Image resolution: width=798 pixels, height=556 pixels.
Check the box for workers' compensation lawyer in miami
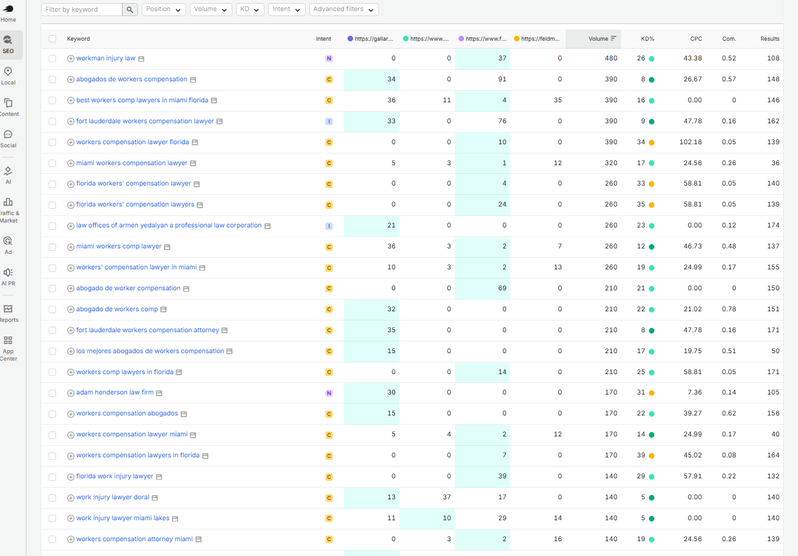[52, 268]
